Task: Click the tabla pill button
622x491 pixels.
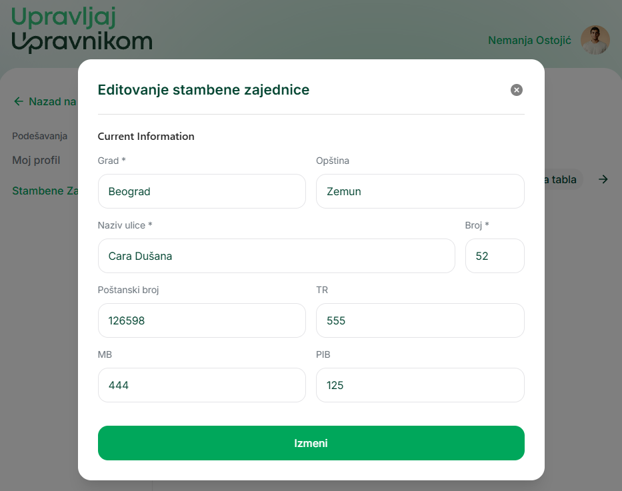Action: point(563,179)
